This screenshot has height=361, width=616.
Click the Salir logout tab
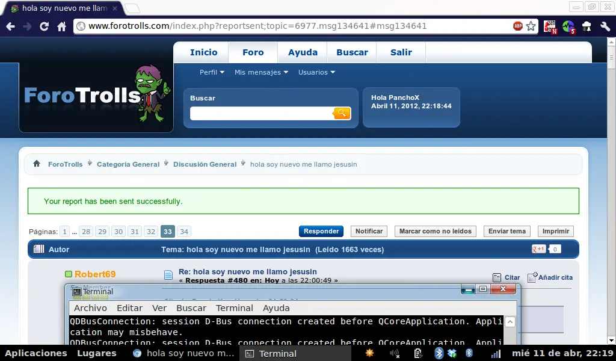[401, 52]
